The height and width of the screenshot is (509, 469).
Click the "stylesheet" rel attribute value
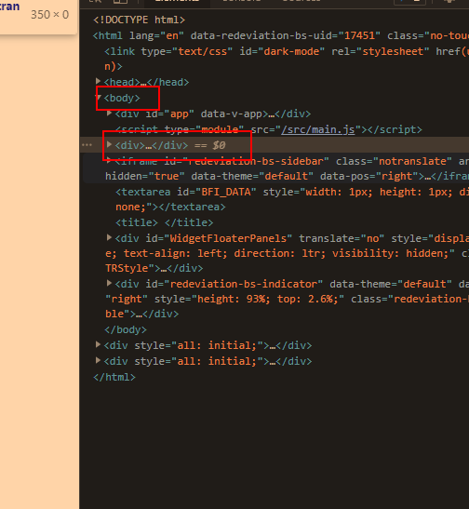click(x=393, y=51)
